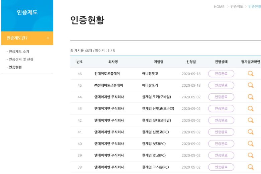Click the 인증현황 page title

87,20
